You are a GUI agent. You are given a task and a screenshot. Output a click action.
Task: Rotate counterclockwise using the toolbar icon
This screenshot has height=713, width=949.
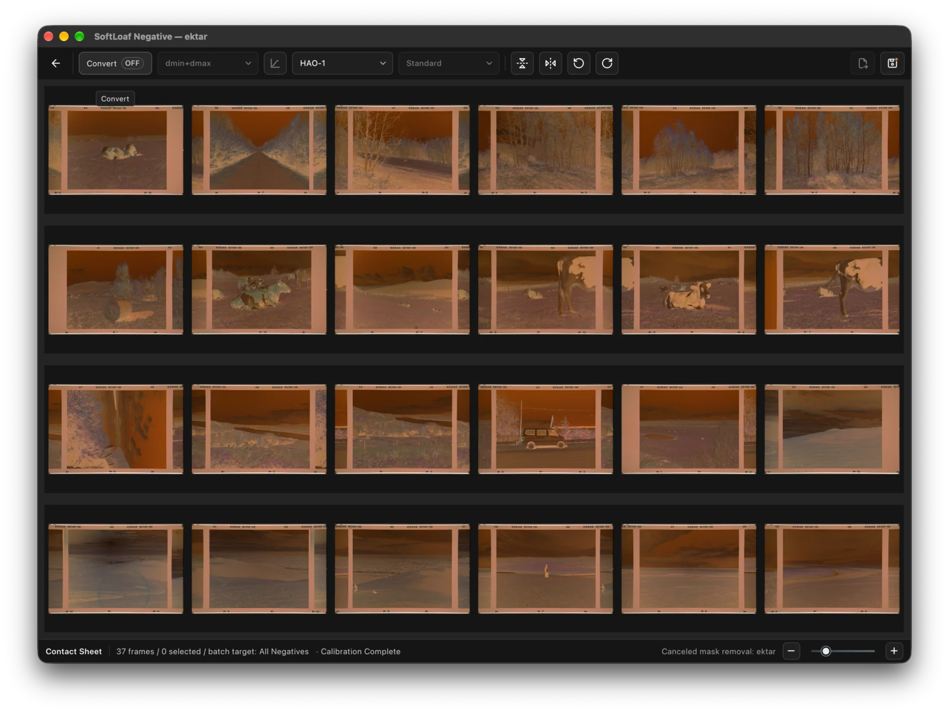click(x=579, y=63)
